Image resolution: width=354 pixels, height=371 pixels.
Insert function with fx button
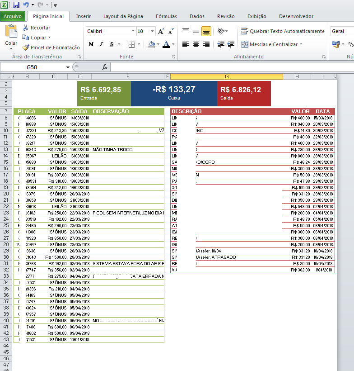(105, 67)
